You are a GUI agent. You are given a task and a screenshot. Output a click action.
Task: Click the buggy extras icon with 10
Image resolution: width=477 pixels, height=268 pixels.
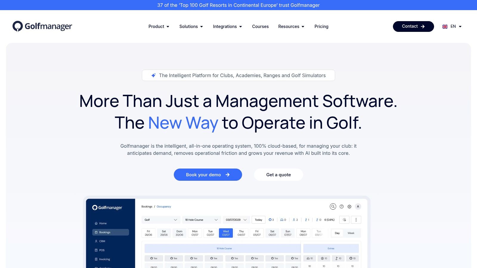310,258
